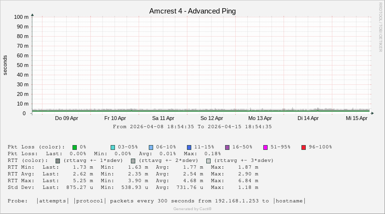Click the From/To date range text

[192, 127]
